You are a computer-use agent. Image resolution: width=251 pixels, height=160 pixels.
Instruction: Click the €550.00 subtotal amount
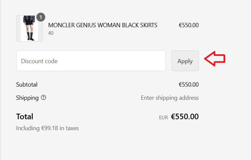pos(189,84)
